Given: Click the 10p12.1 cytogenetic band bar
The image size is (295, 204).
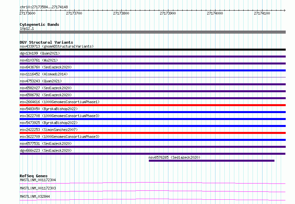Looking at the screenshot, I should tap(152, 32).
